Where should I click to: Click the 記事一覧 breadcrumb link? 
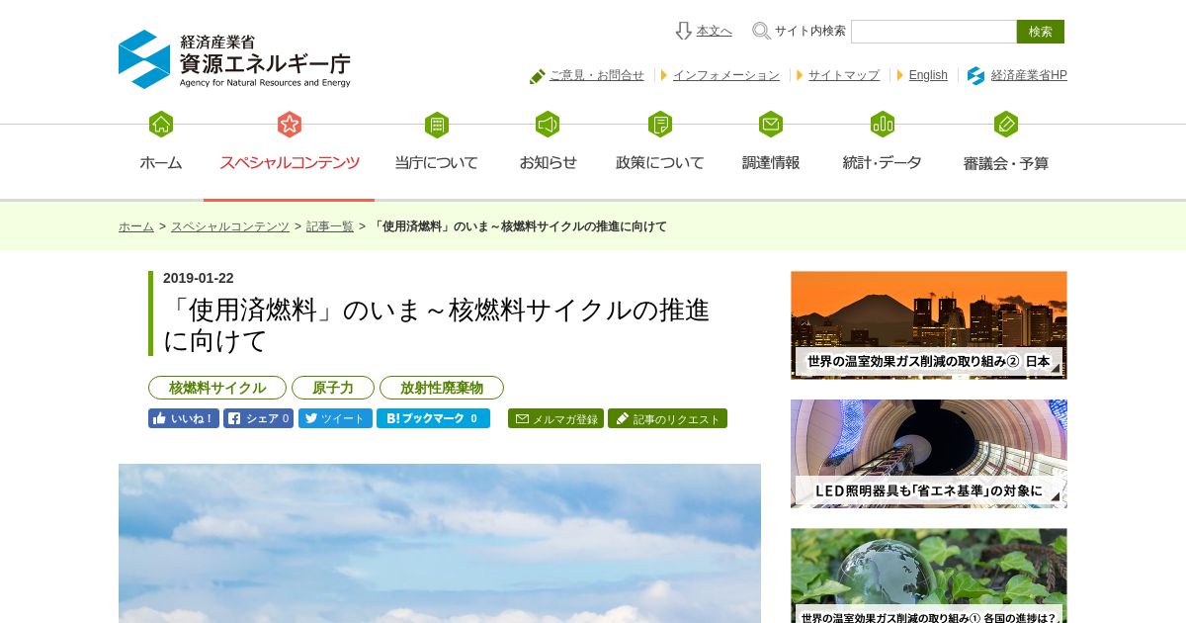tap(330, 226)
